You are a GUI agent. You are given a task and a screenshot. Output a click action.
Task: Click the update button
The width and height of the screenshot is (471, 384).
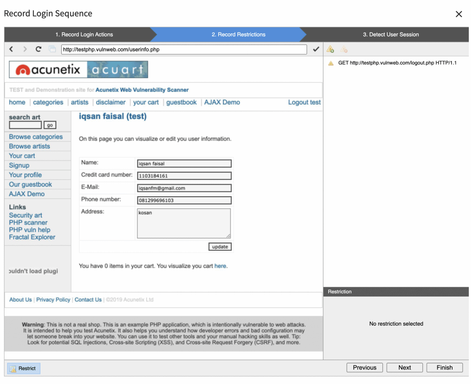point(220,247)
